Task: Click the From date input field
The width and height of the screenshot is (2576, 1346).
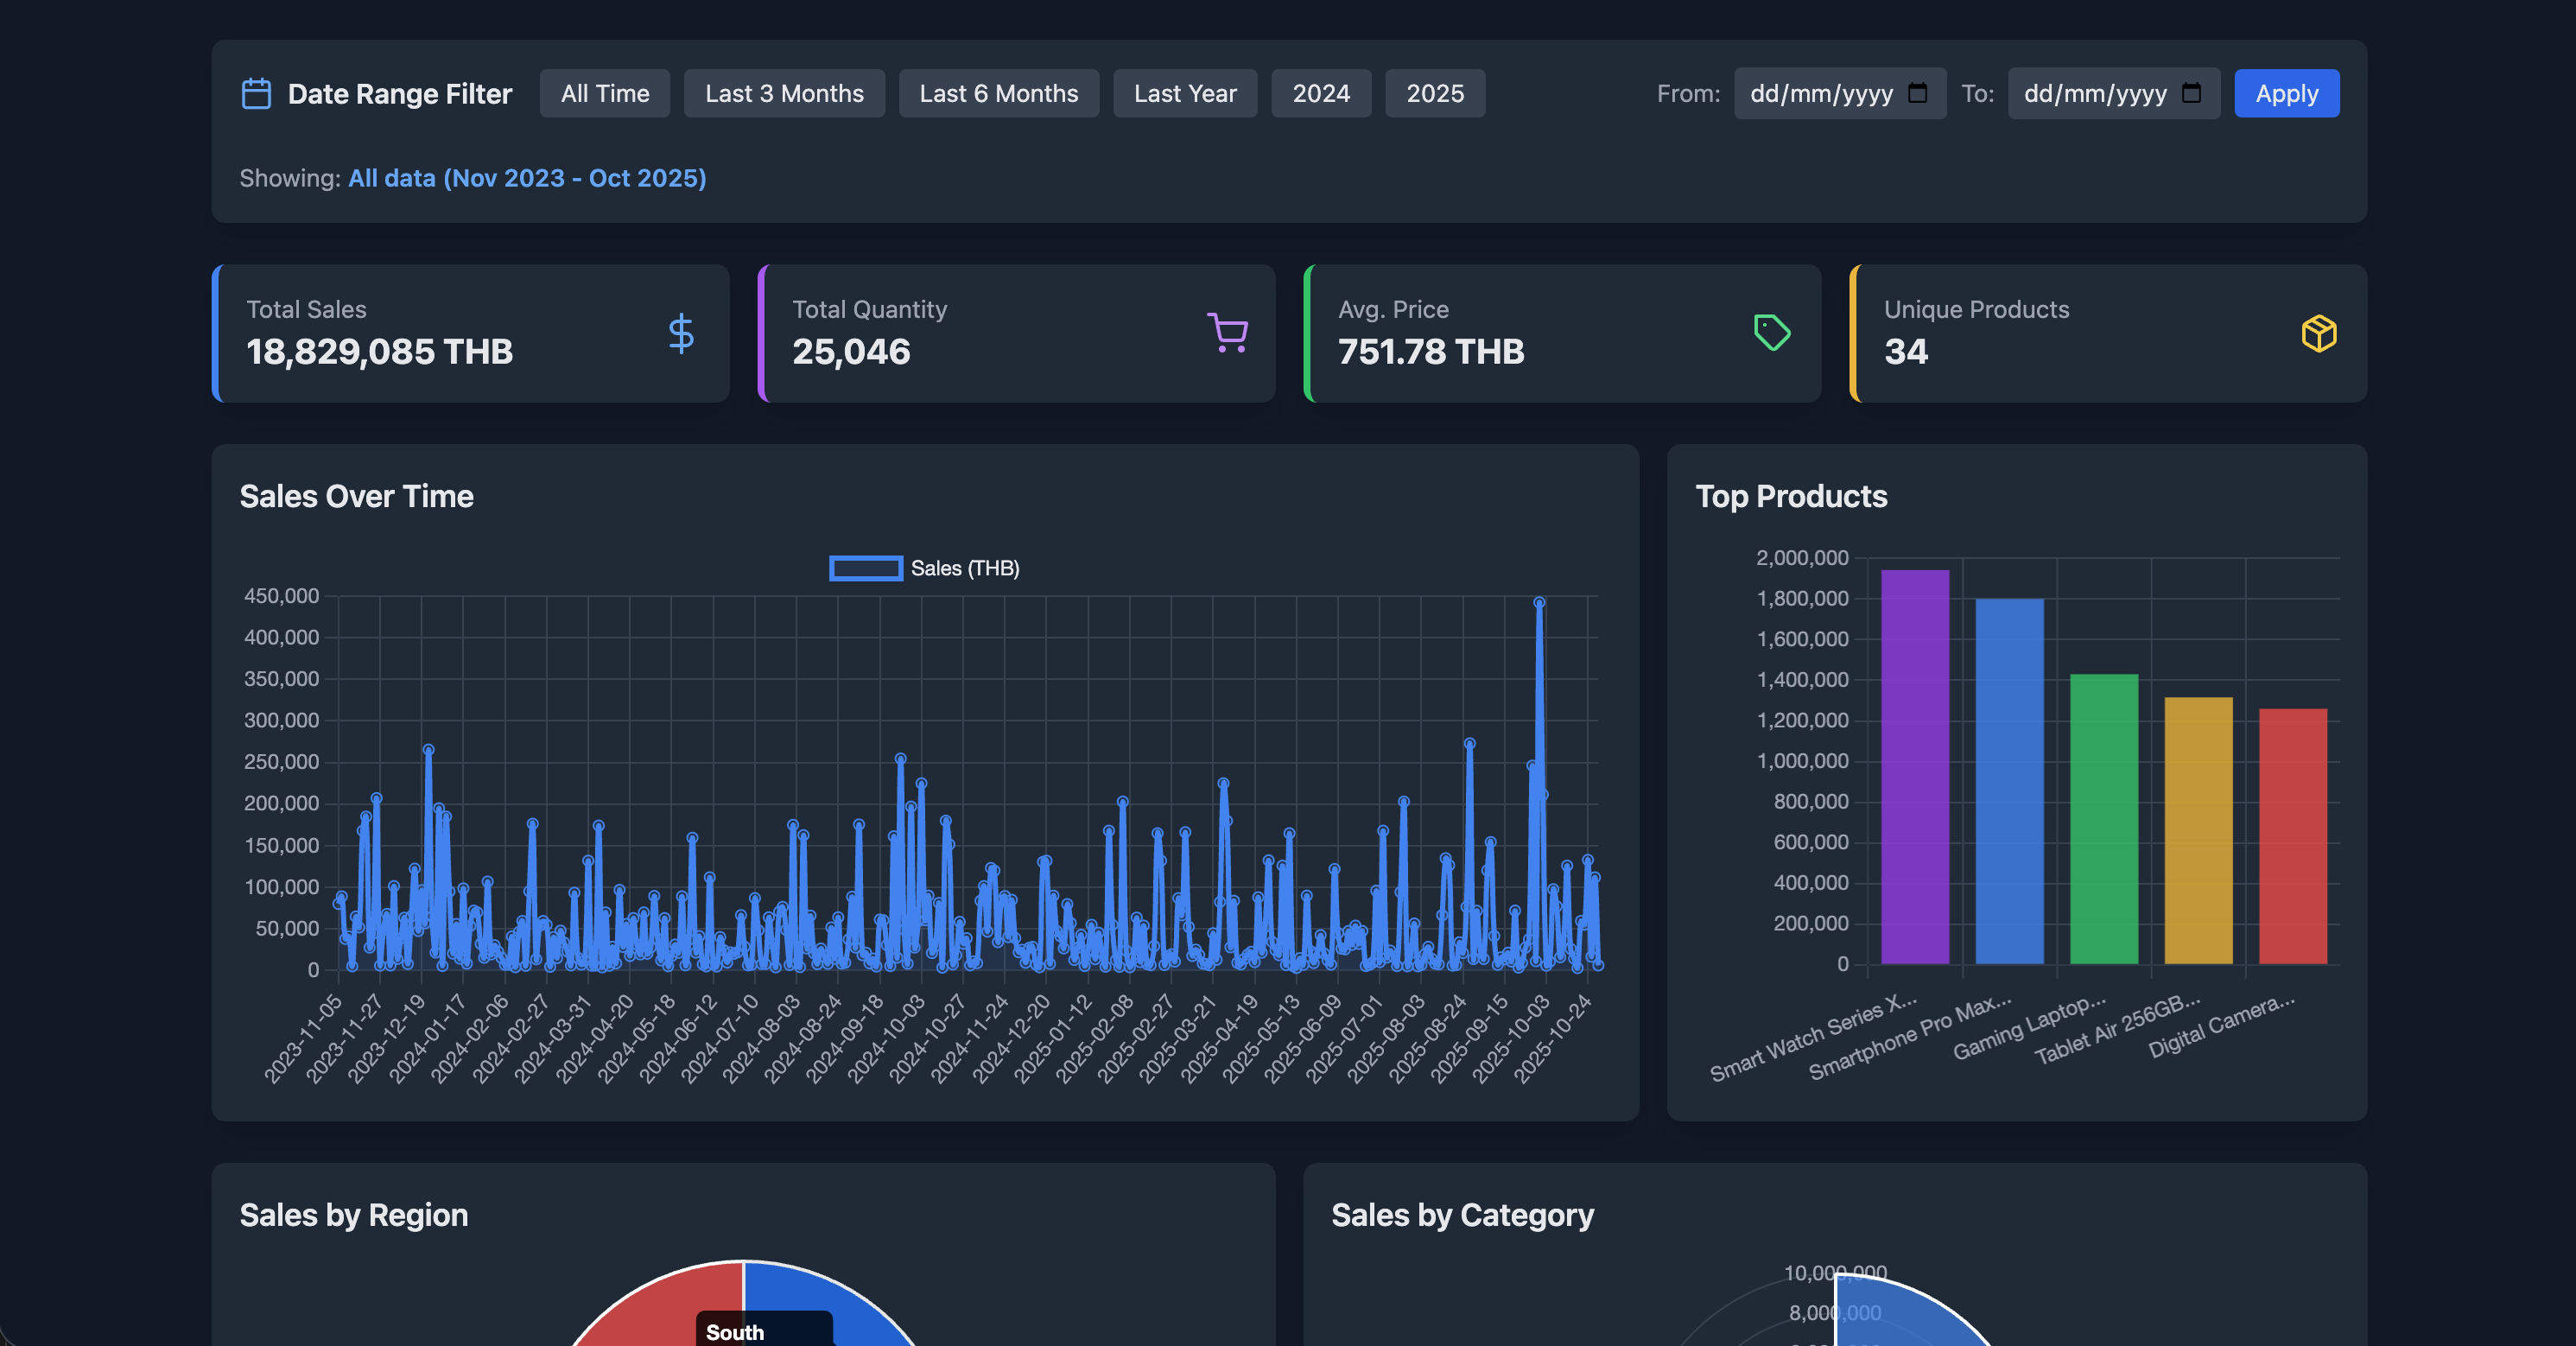Action: coord(1820,94)
